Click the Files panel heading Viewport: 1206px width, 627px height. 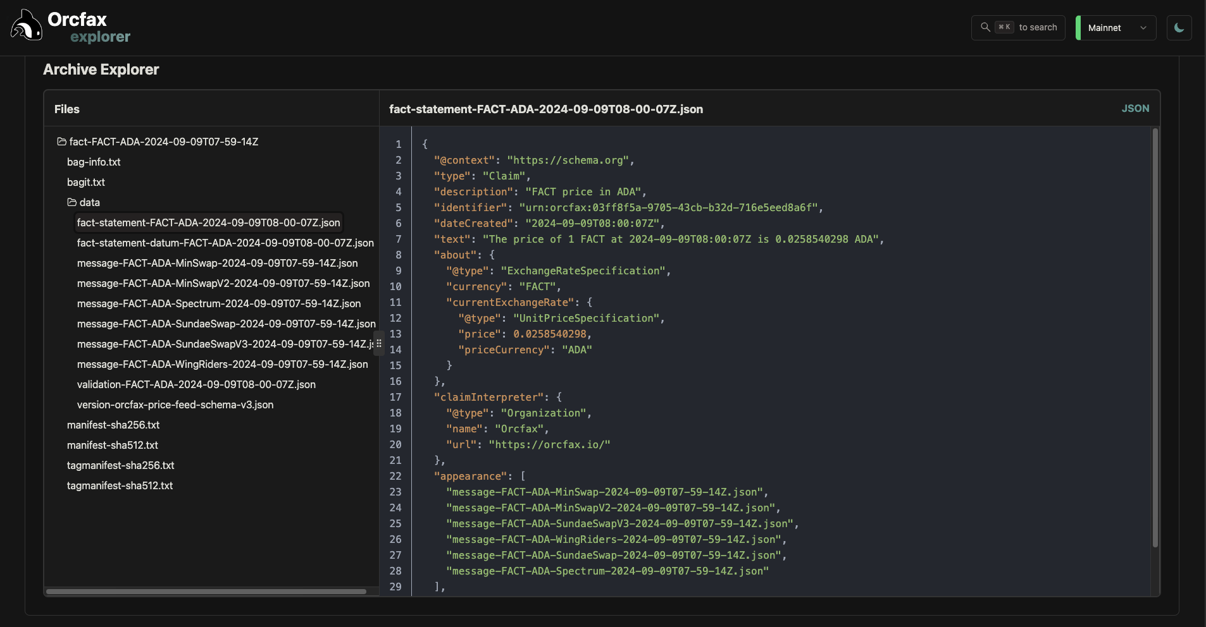67,109
